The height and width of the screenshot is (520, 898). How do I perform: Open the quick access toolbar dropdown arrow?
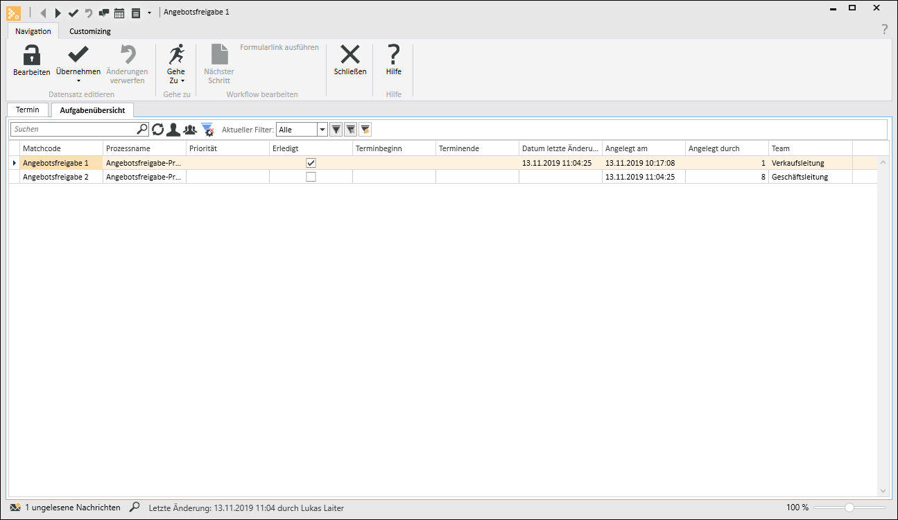(149, 12)
